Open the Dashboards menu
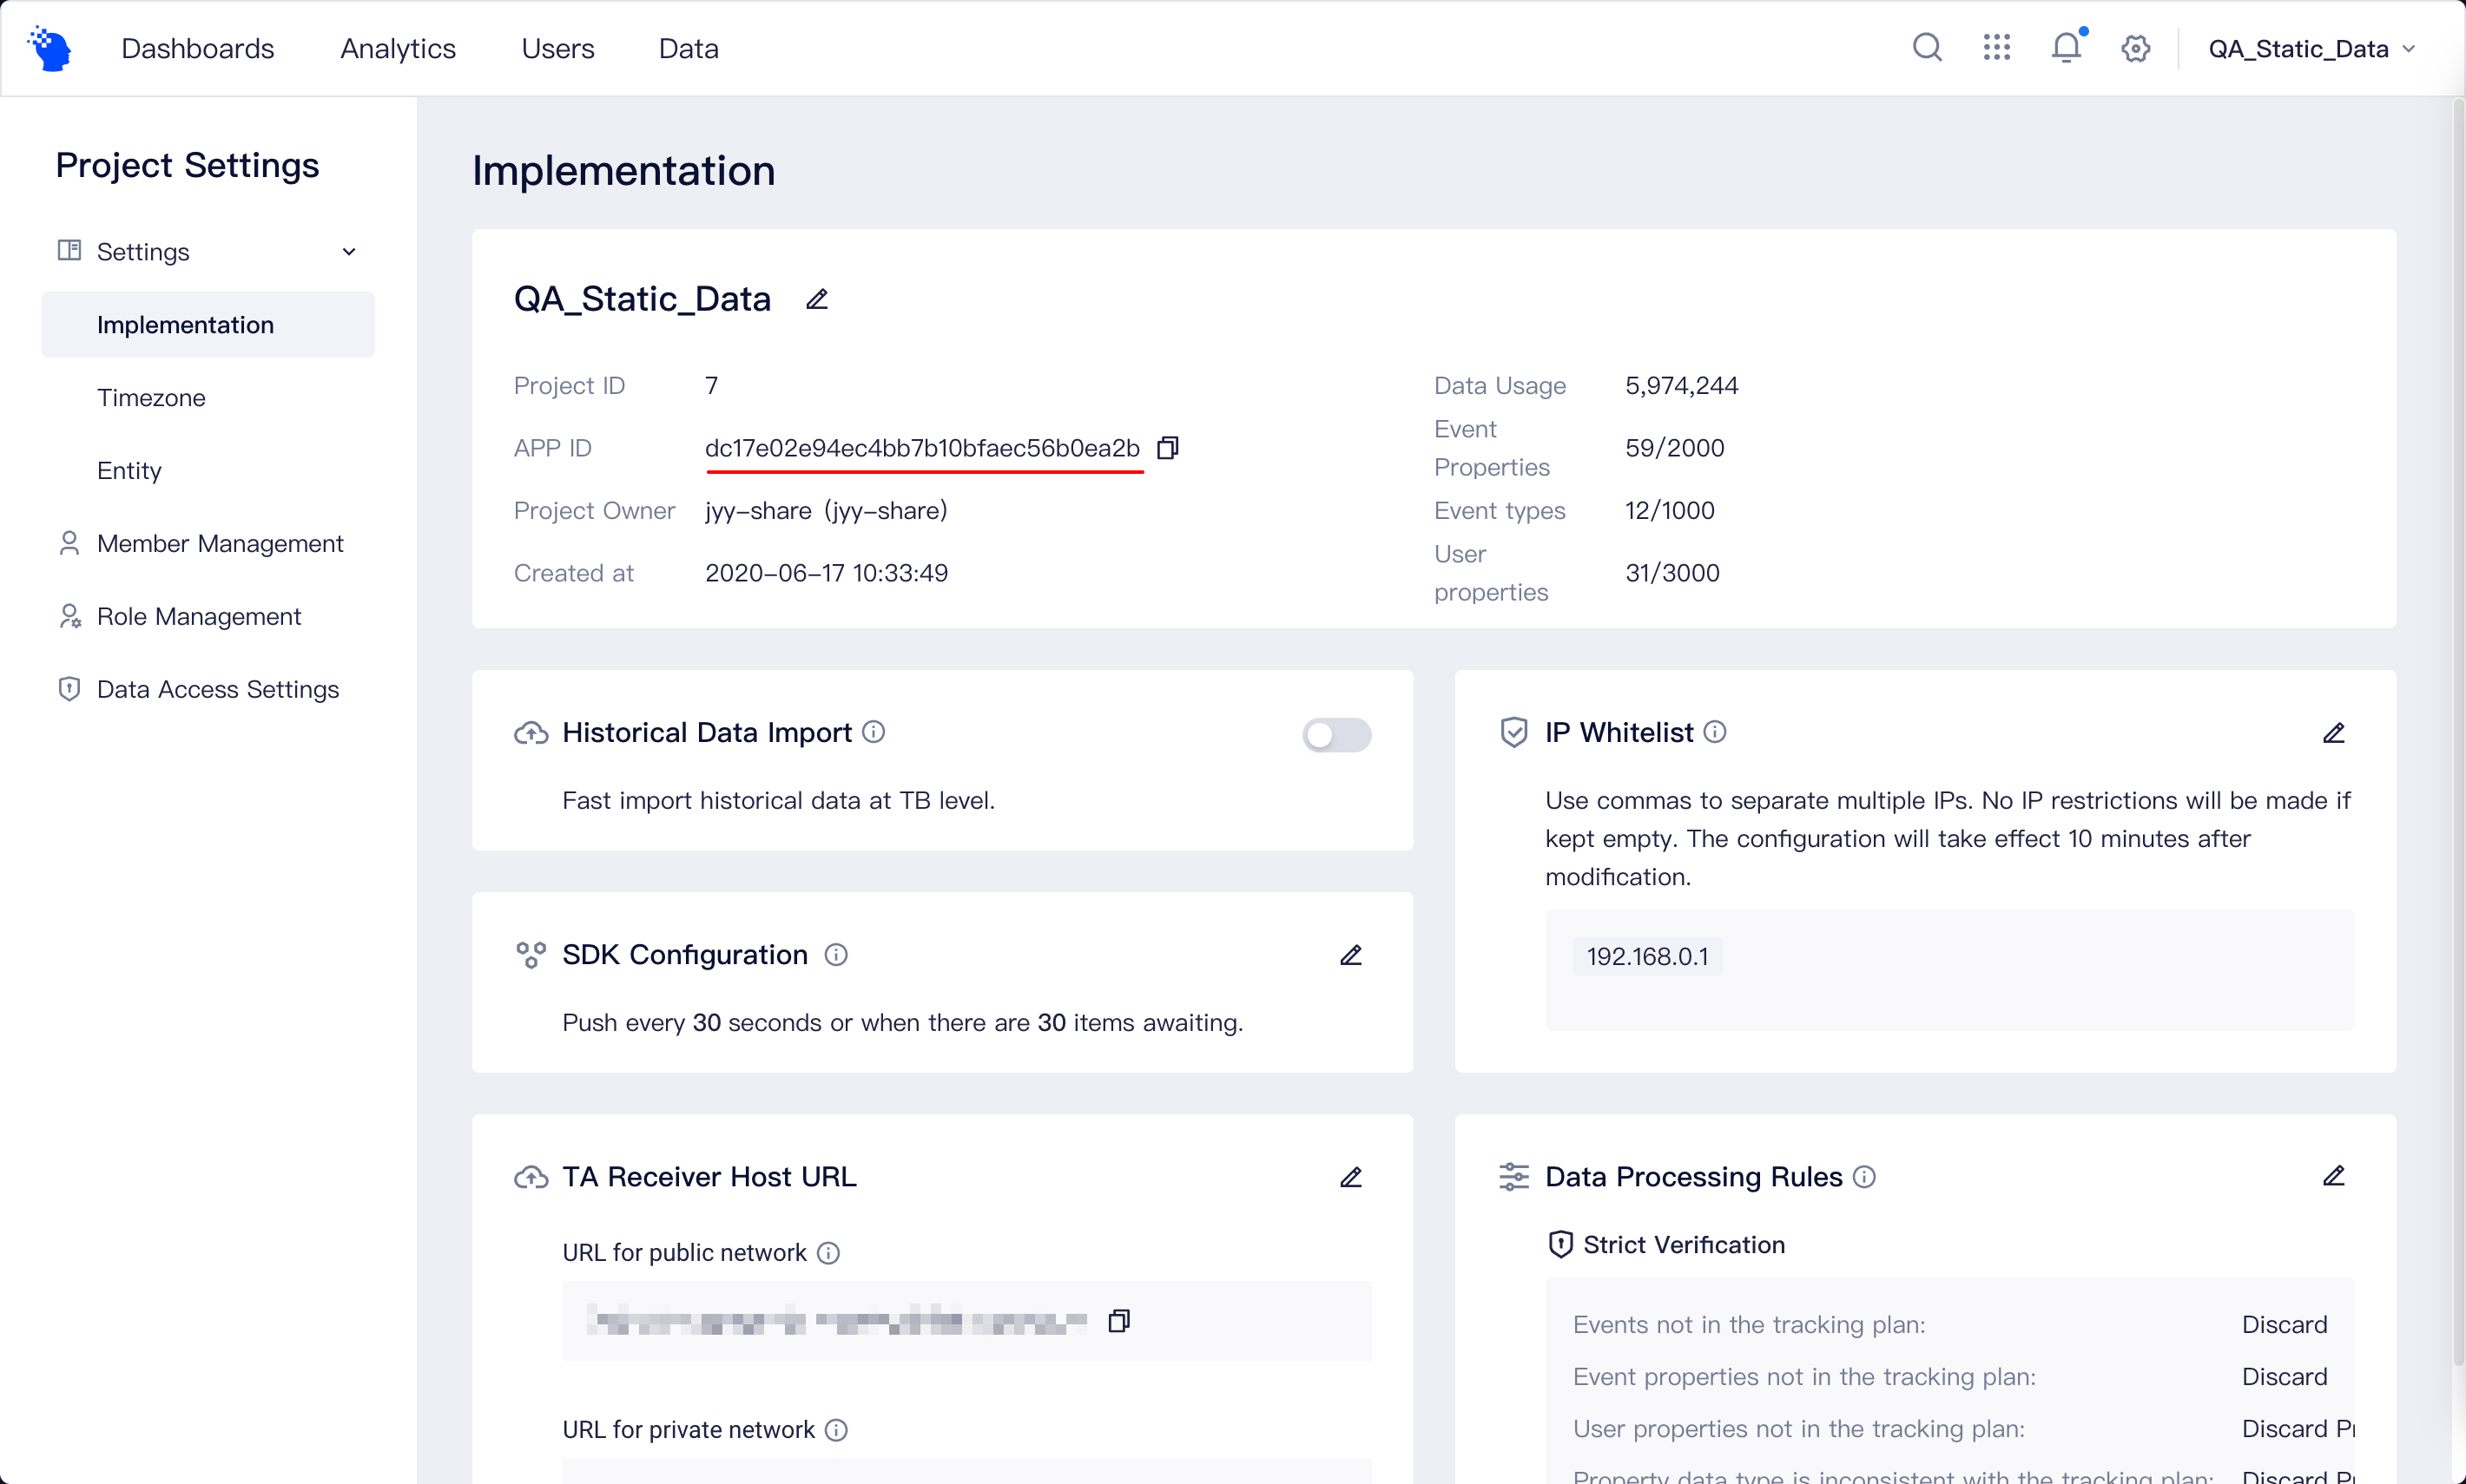Screen dimensions: 2466x1484 click(x=197, y=47)
